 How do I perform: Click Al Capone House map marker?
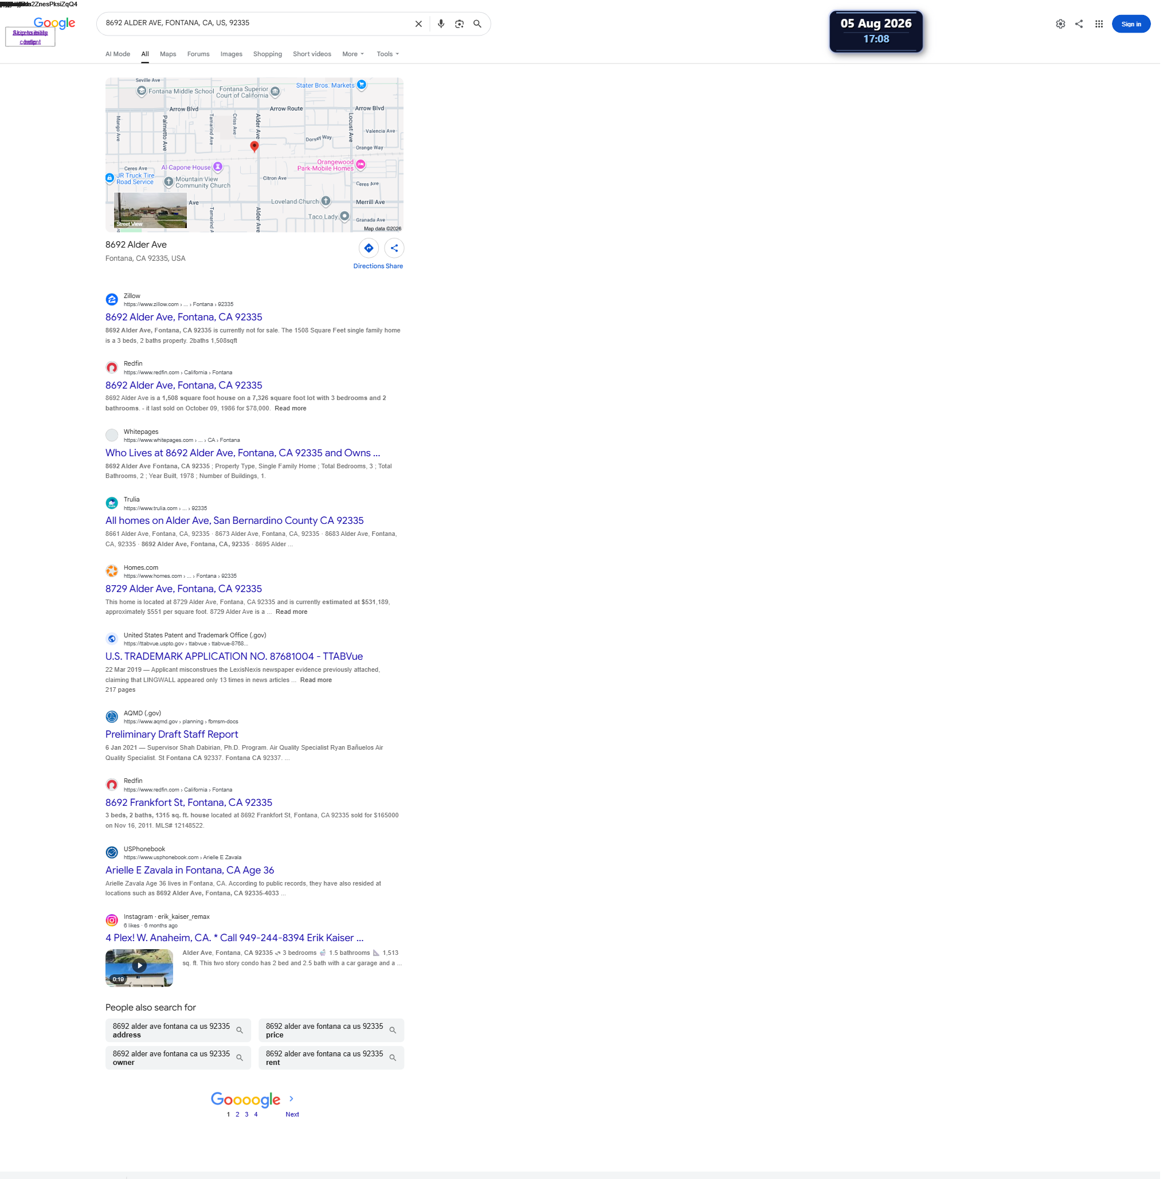click(x=218, y=167)
